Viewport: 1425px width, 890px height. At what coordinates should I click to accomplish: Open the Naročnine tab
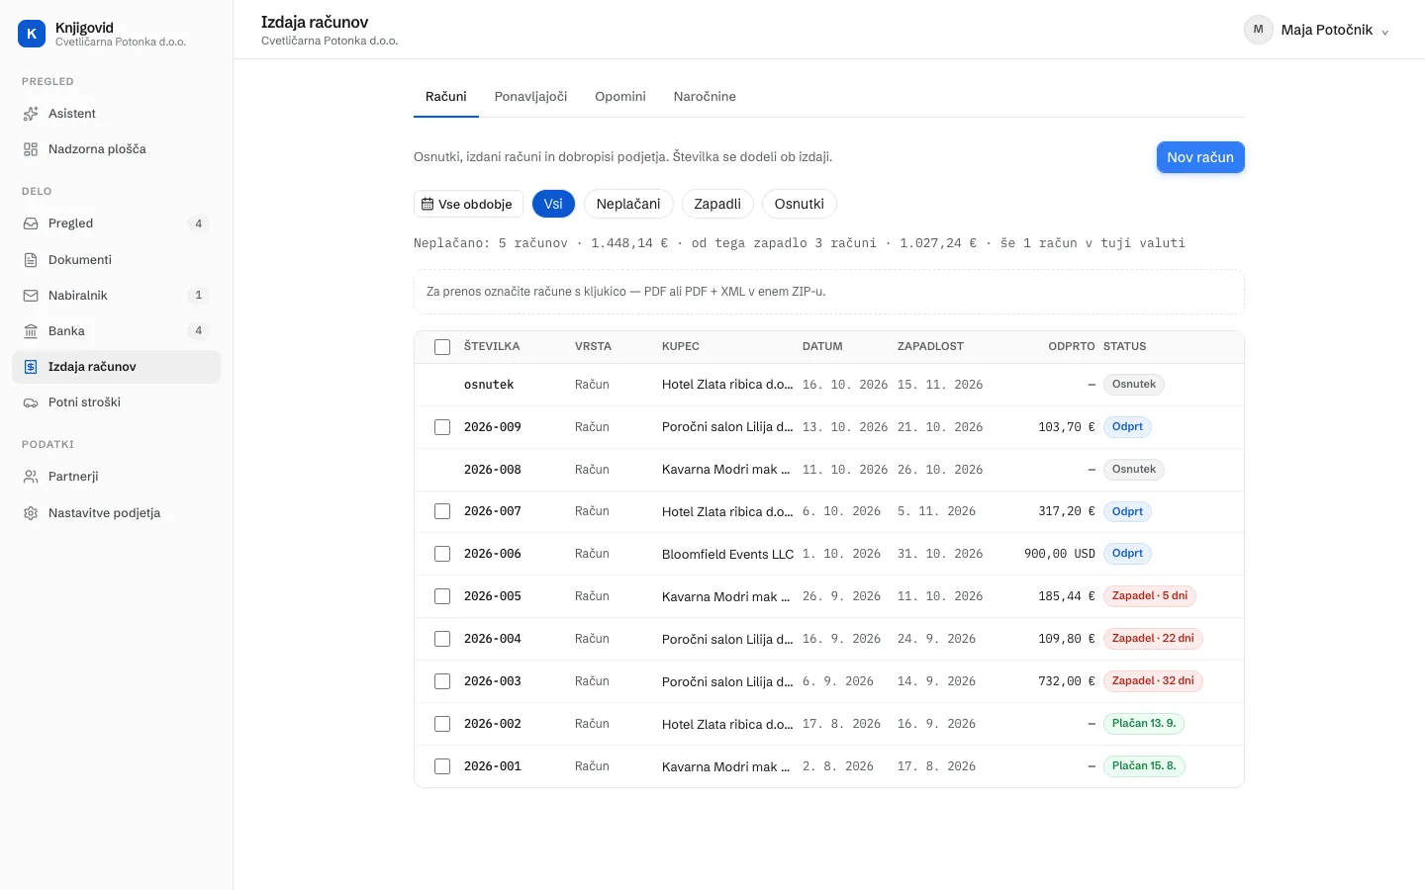pyautogui.click(x=705, y=97)
